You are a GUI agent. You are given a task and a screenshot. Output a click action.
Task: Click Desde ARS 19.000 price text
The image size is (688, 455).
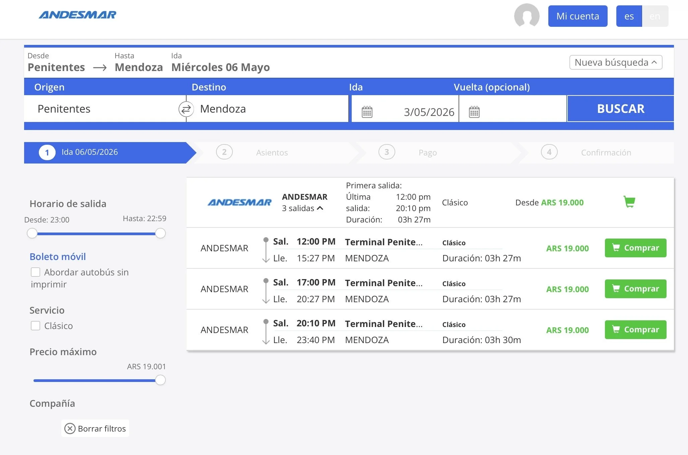click(x=549, y=202)
